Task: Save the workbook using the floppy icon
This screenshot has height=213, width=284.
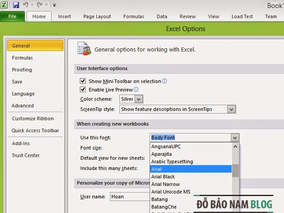Action: 16,5
